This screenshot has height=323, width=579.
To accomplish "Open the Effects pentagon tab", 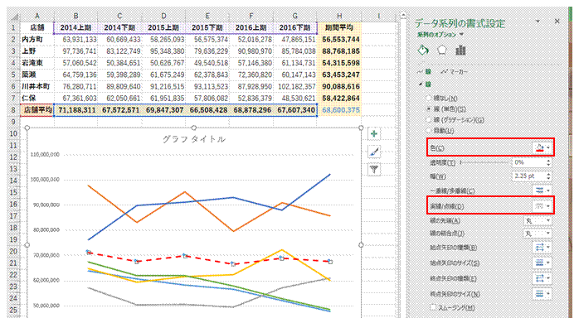I will (x=441, y=51).
